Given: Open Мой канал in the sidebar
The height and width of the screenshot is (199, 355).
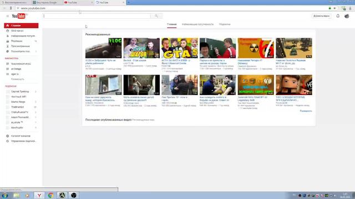Looking at the screenshot, I should pyautogui.click(x=21, y=31).
